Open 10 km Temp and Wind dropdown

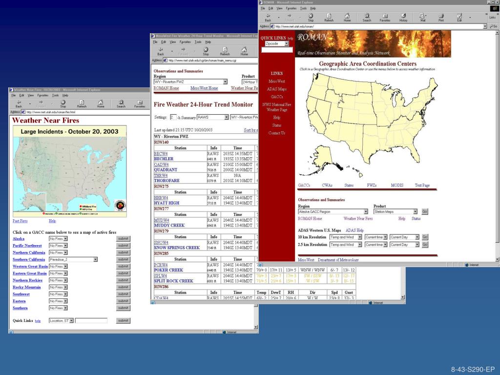pyautogui.click(x=360, y=237)
